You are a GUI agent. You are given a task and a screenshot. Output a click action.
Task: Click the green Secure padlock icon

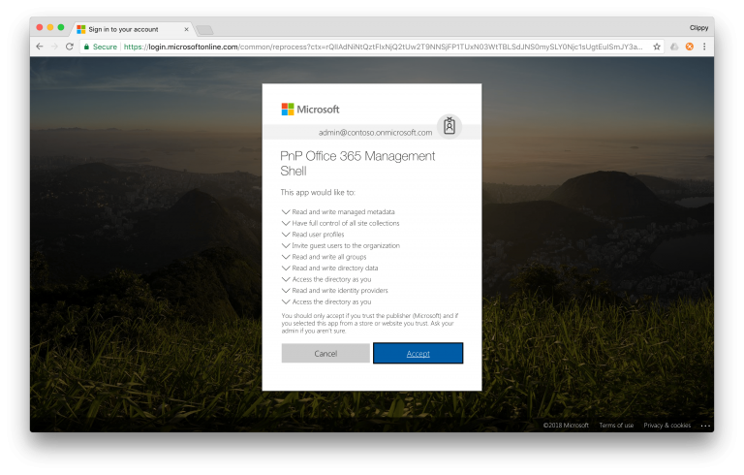coord(86,47)
